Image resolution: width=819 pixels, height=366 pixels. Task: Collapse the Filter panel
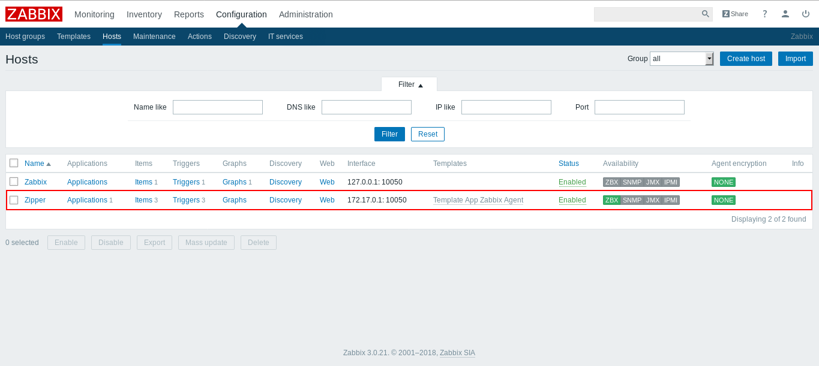(410, 84)
